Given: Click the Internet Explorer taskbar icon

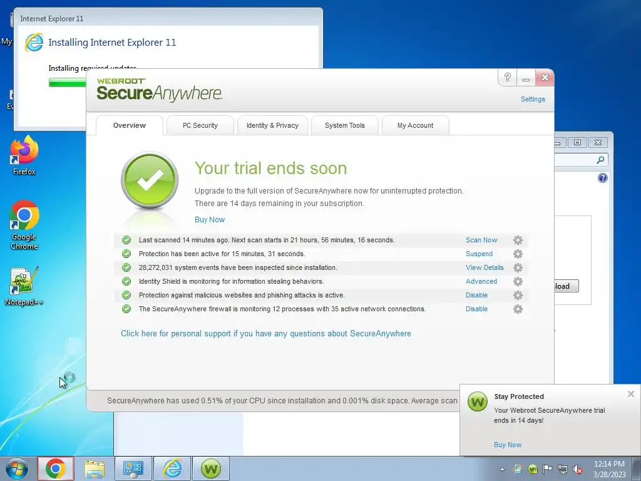Looking at the screenshot, I should coord(172,468).
